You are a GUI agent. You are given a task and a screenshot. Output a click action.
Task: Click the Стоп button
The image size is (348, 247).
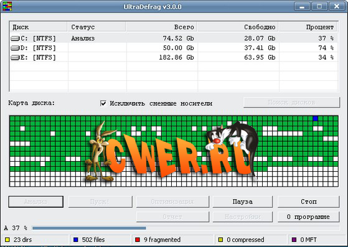(x=309, y=202)
